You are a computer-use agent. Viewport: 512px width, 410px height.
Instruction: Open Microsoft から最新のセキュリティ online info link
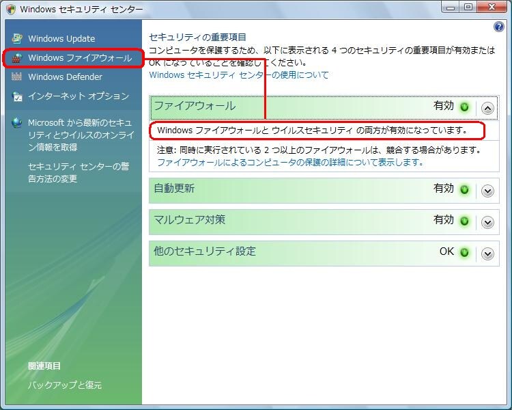coord(81,135)
